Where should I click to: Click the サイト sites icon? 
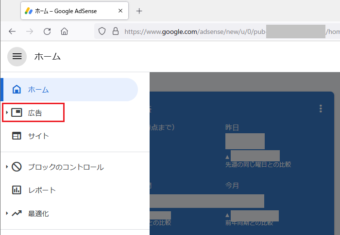17,136
